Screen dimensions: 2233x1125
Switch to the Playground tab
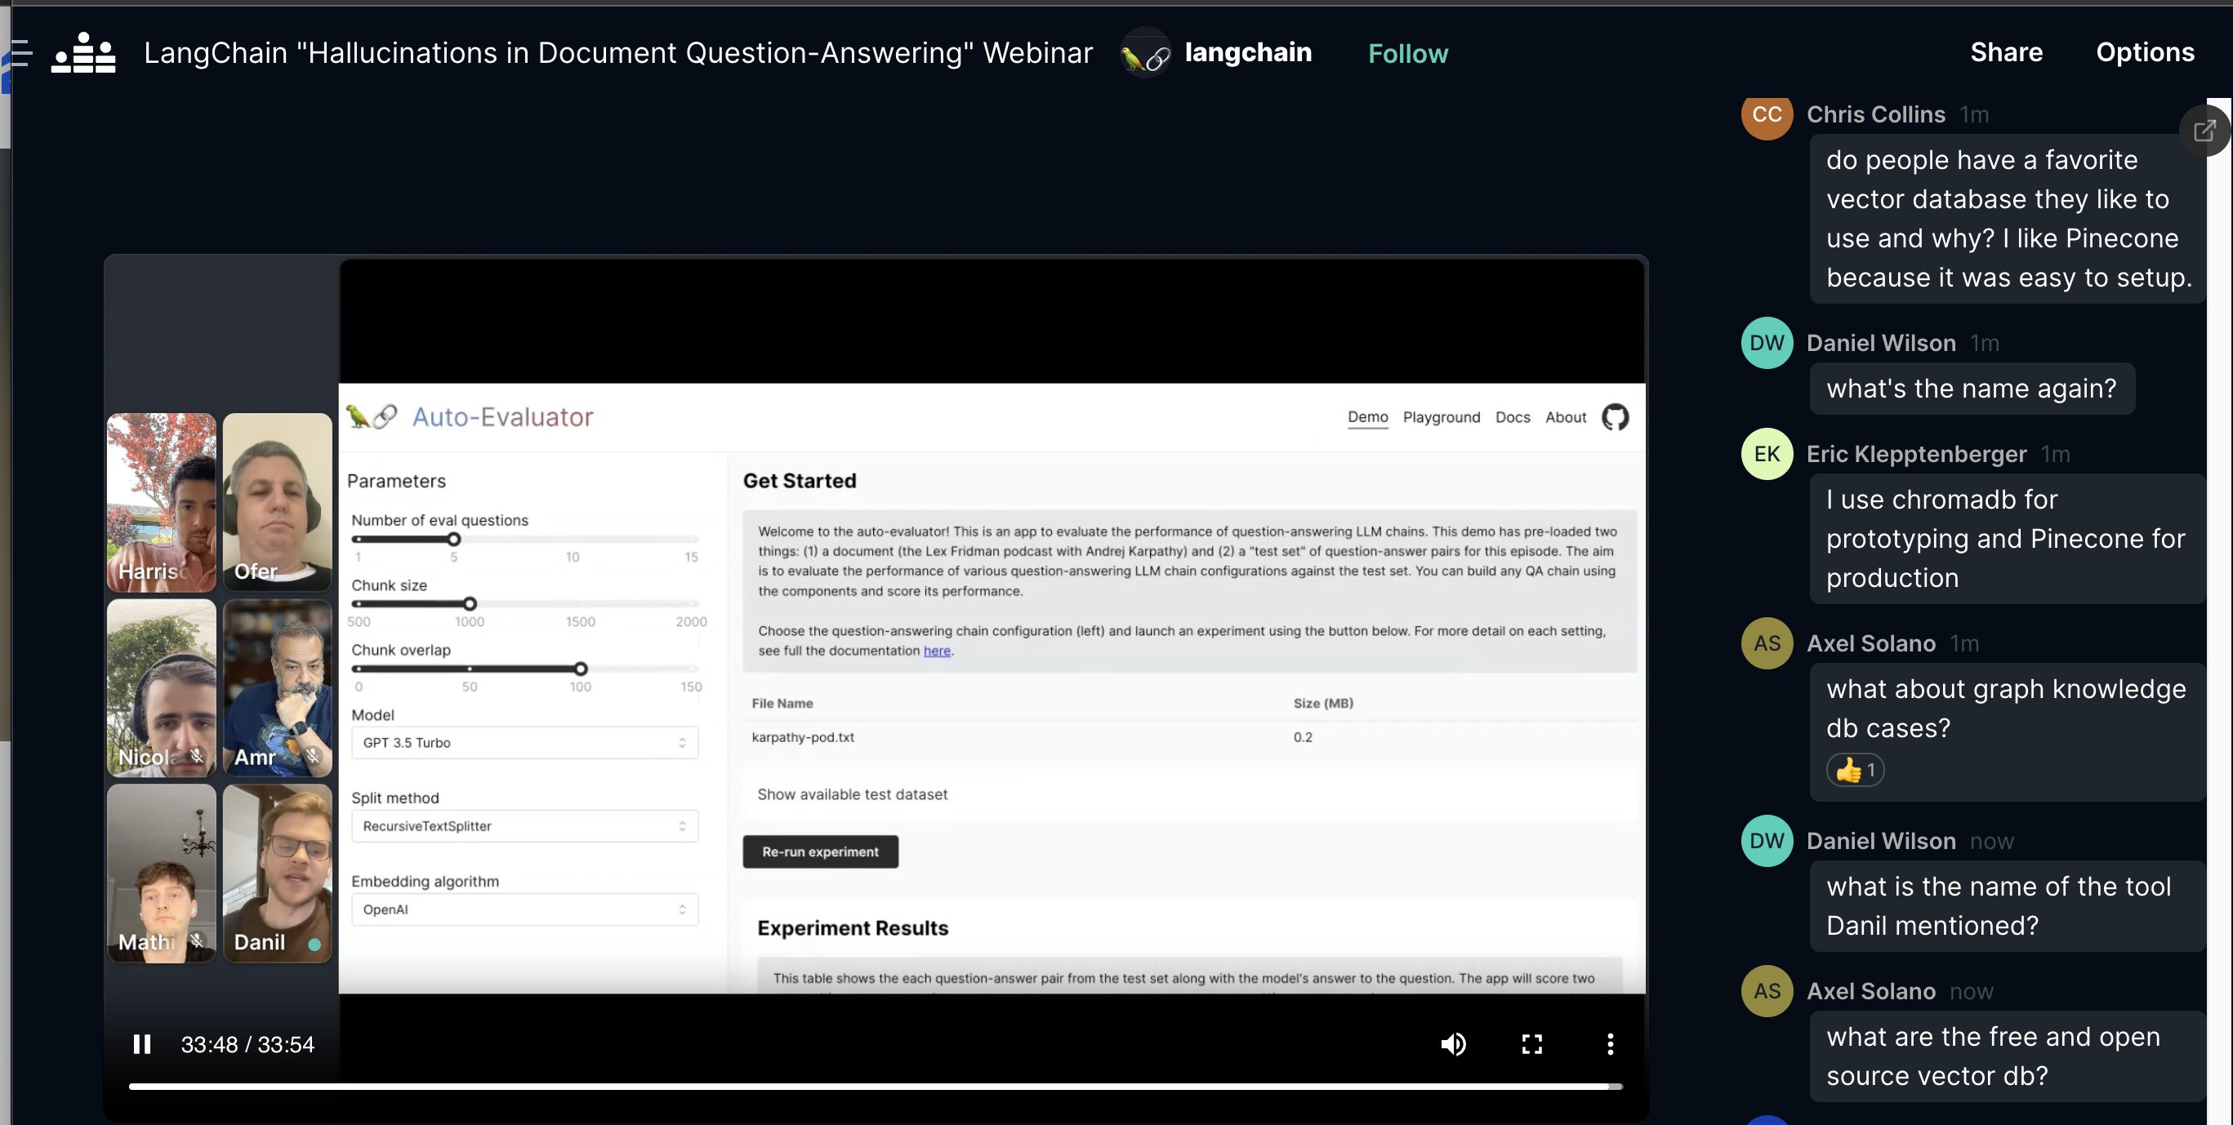[1442, 417]
